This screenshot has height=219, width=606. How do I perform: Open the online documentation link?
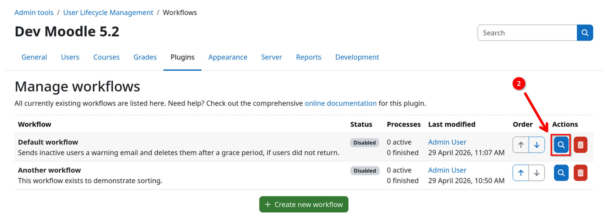click(x=341, y=103)
